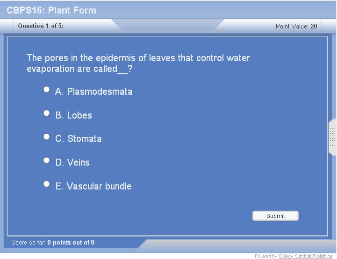Click the 'Point Value: 20' label
Screen dimensions: 337x259
(x=296, y=26)
